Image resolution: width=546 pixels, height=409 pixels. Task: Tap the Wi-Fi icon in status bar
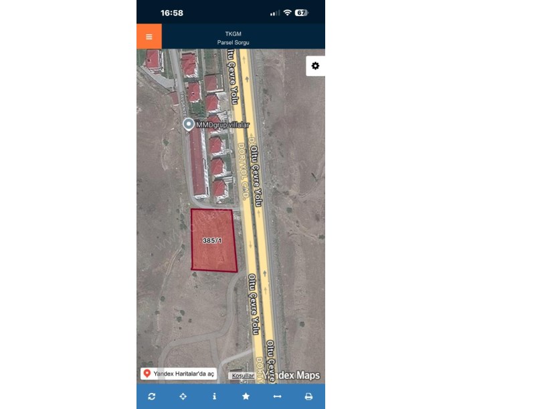tap(287, 13)
